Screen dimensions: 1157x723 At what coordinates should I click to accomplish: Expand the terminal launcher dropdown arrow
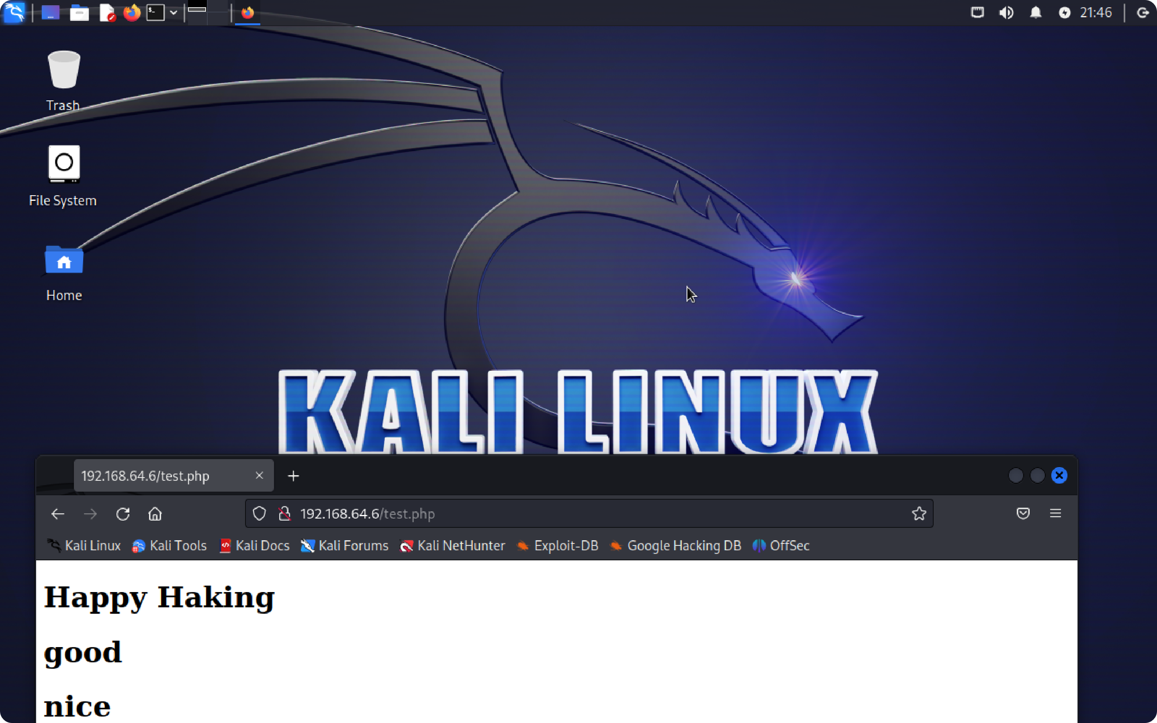click(174, 13)
